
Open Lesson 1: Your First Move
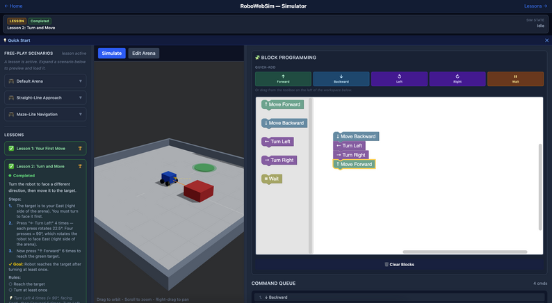pos(45,149)
